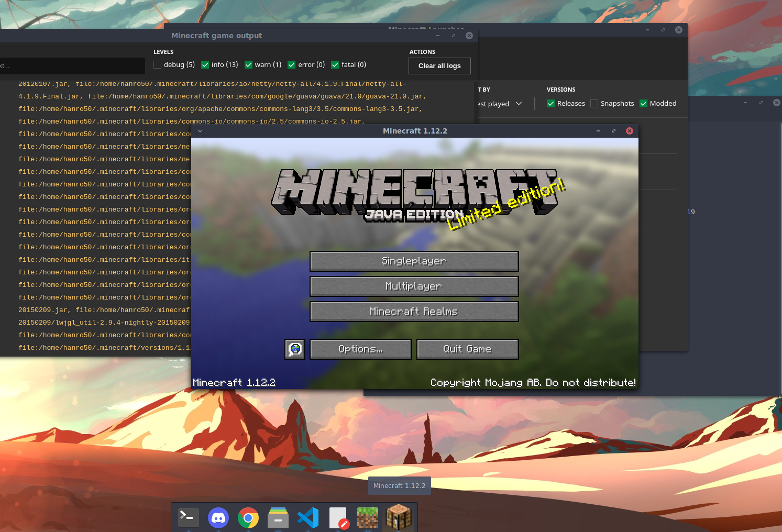The image size is (782, 532).
Task: Open Minecraft Realms
Action: pyautogui.click(x=414, y=312)
